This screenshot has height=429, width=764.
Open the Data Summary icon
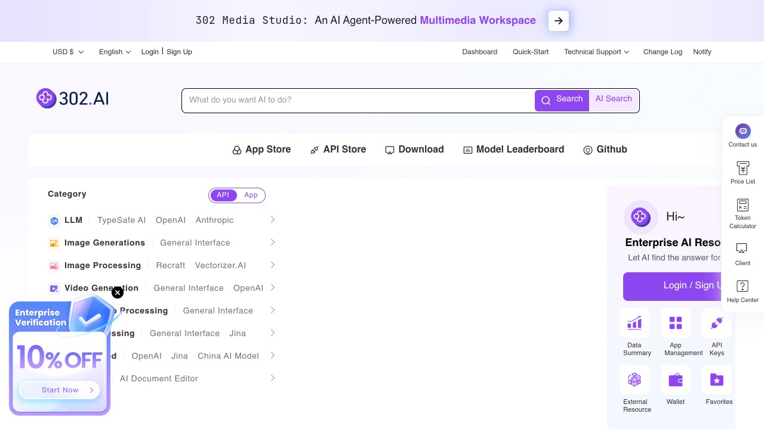coord(634,323)
